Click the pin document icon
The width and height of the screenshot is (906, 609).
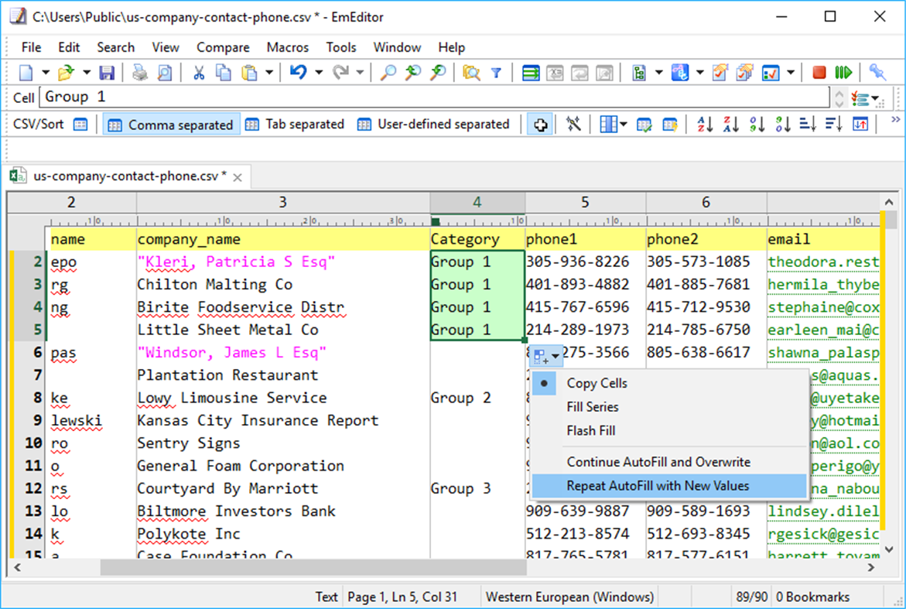tap(878, 72)
